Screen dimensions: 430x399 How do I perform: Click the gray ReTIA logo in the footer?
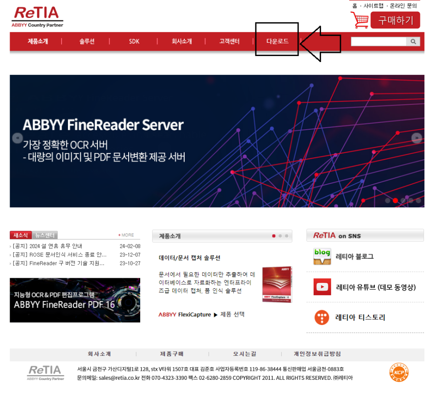pyautogui.click(x=45, y=373)
